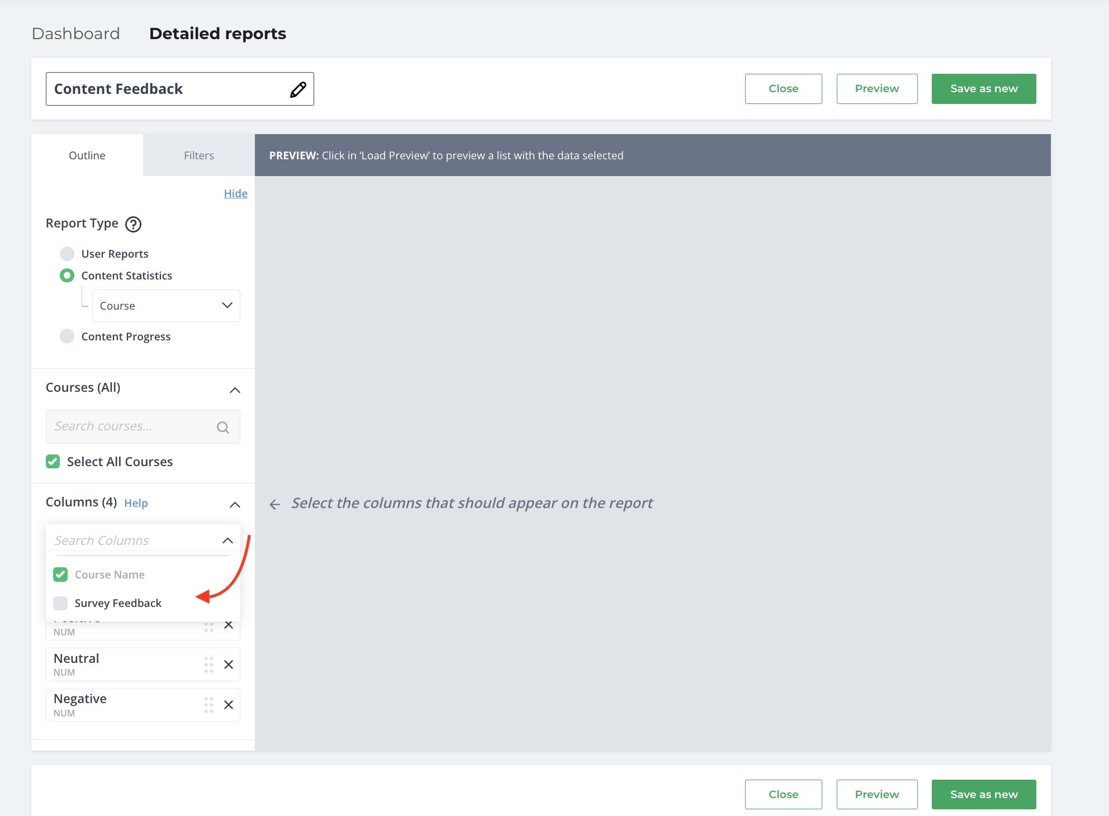Viewport: 1109px width, 816px height.
Task: Click the pencil edit icon for report name
Action: pos(298,89)
